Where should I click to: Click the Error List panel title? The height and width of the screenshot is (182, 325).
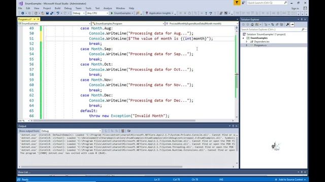pos(24,172)
